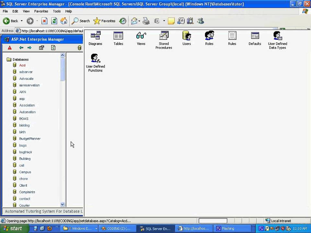The height and width of the screenshot is (233, 311).
Task: Open the Help menu
Action: (x=68, y=11)
